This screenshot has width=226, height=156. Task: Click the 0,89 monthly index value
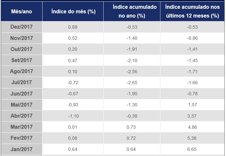pyautogui.click(x=72, y=27)
